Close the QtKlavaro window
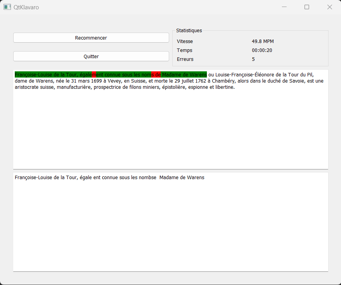The height and width of the screenshot is (285, 341). pyautogui.click(x=330, y=7)
